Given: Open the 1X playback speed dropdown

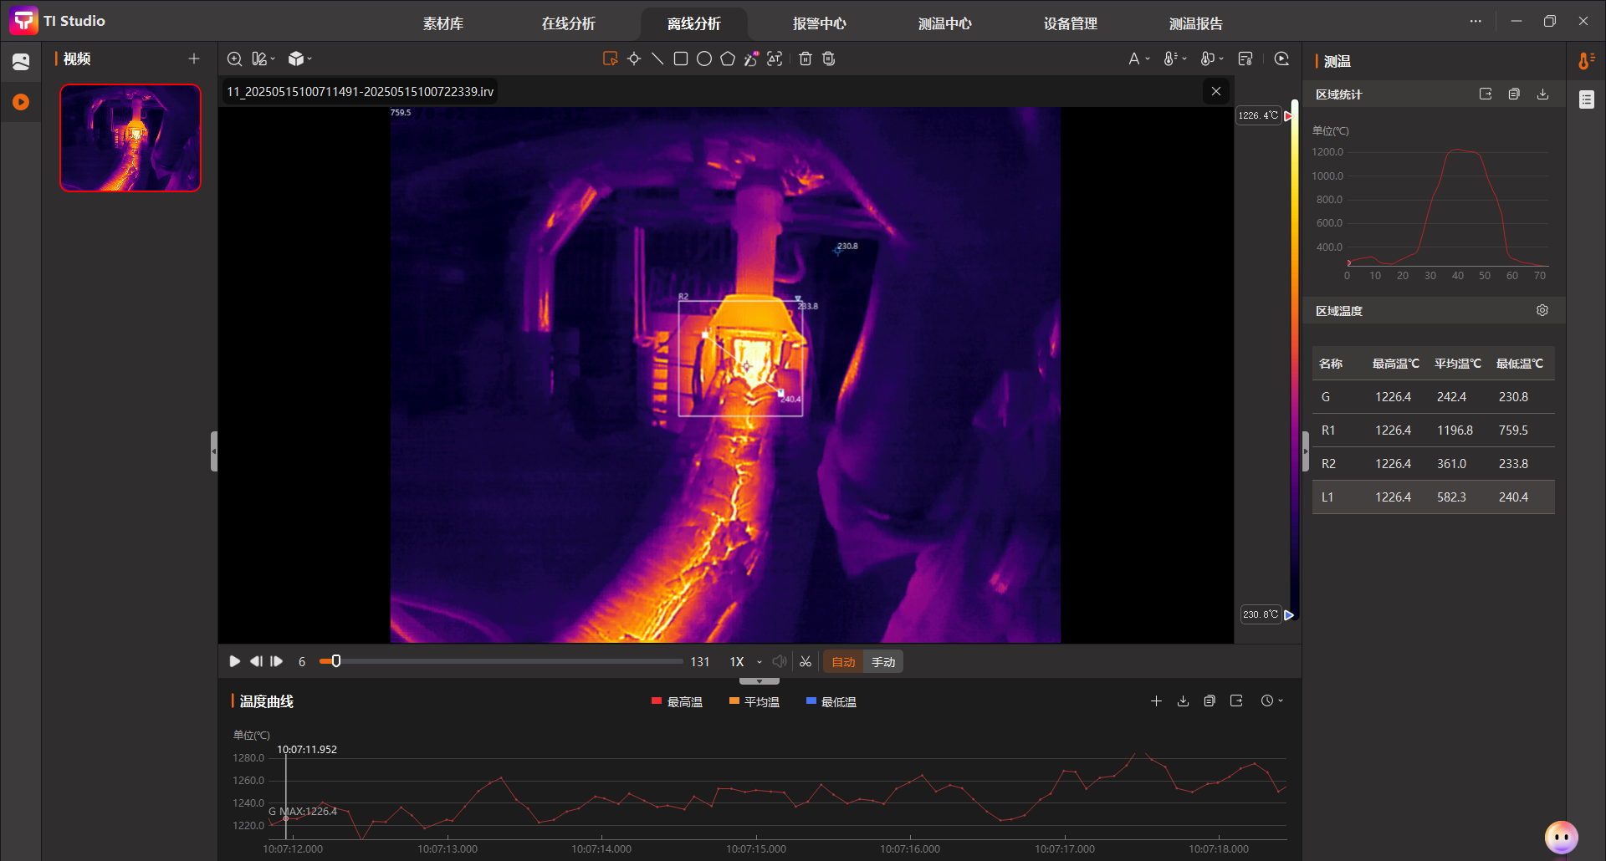Looking at the screenshot, I should tap(746, 661).
